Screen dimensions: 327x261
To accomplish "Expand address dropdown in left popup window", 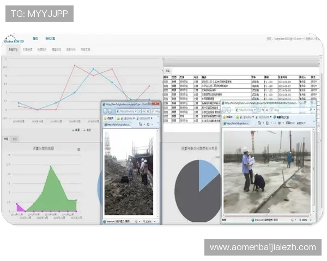I will (x=136, y=111).
